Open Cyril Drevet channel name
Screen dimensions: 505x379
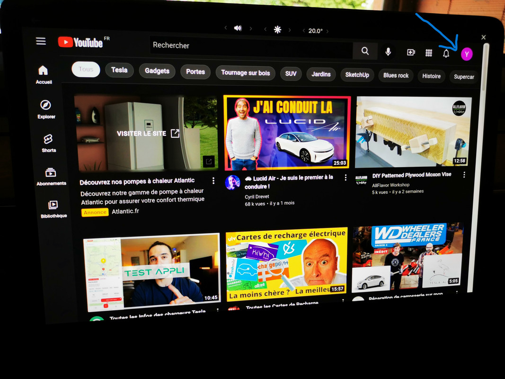257,197
